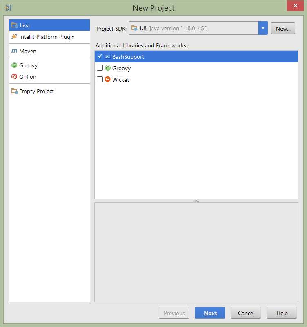This screenshot has height=327, width=307.
Task: Enable the Wicket framework checkbox
Action: pos(100,79)
